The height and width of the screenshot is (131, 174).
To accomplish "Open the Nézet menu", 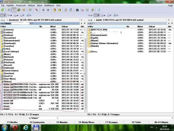I will [39, 5].
